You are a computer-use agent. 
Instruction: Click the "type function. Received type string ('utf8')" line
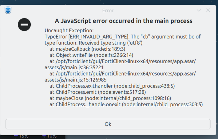coord(93,43)
